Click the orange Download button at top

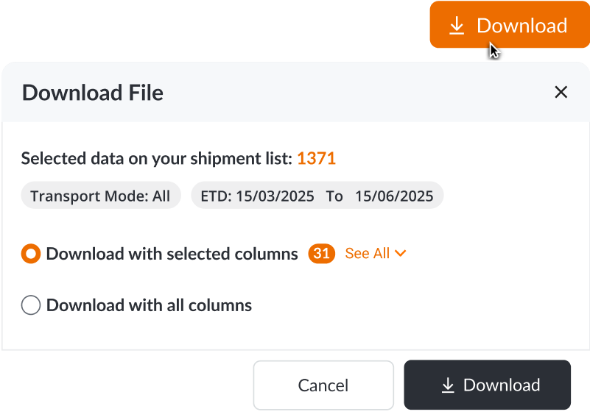click(509, 25)
